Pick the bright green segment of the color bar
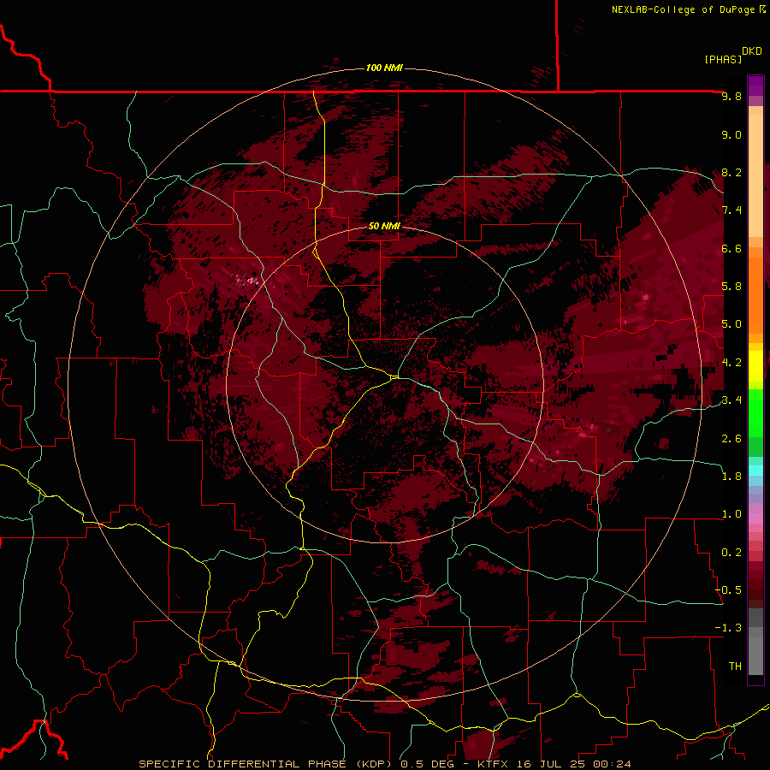 [x=755, y=412]
